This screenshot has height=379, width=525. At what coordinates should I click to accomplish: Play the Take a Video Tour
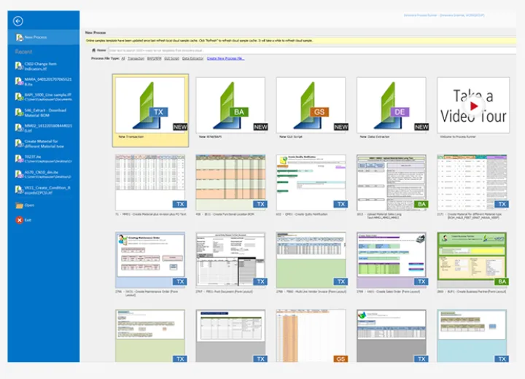pyautogui.click(x=473, y=106)
